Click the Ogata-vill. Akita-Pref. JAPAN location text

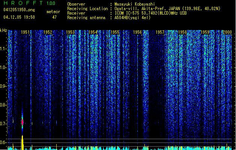click(x=167, y=9)
